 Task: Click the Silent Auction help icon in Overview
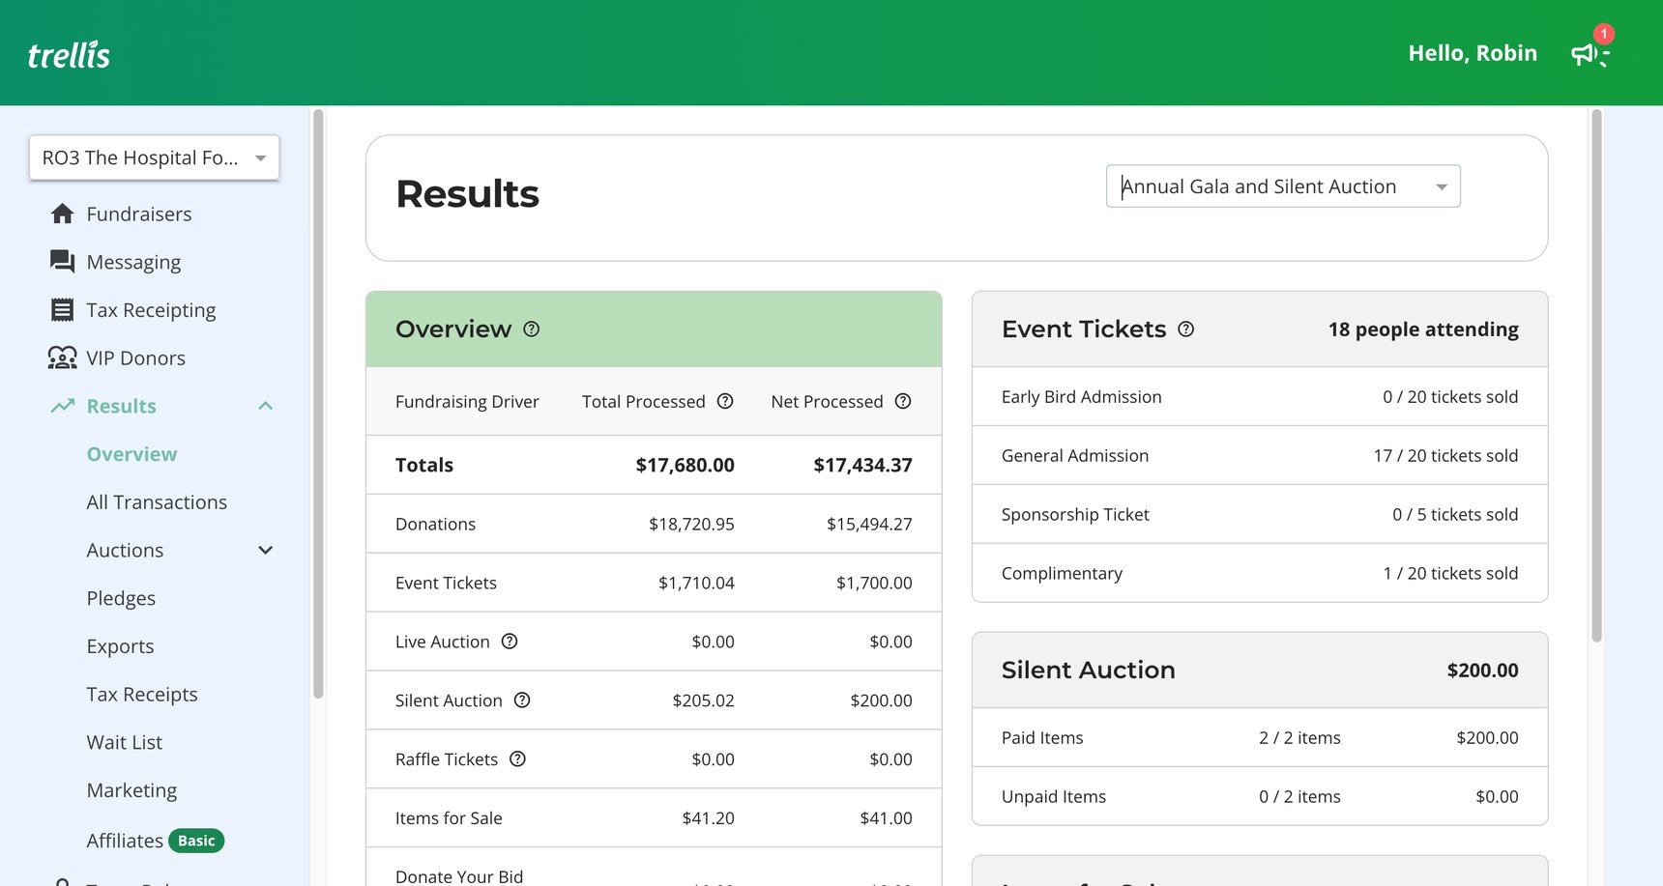point(523,700)
